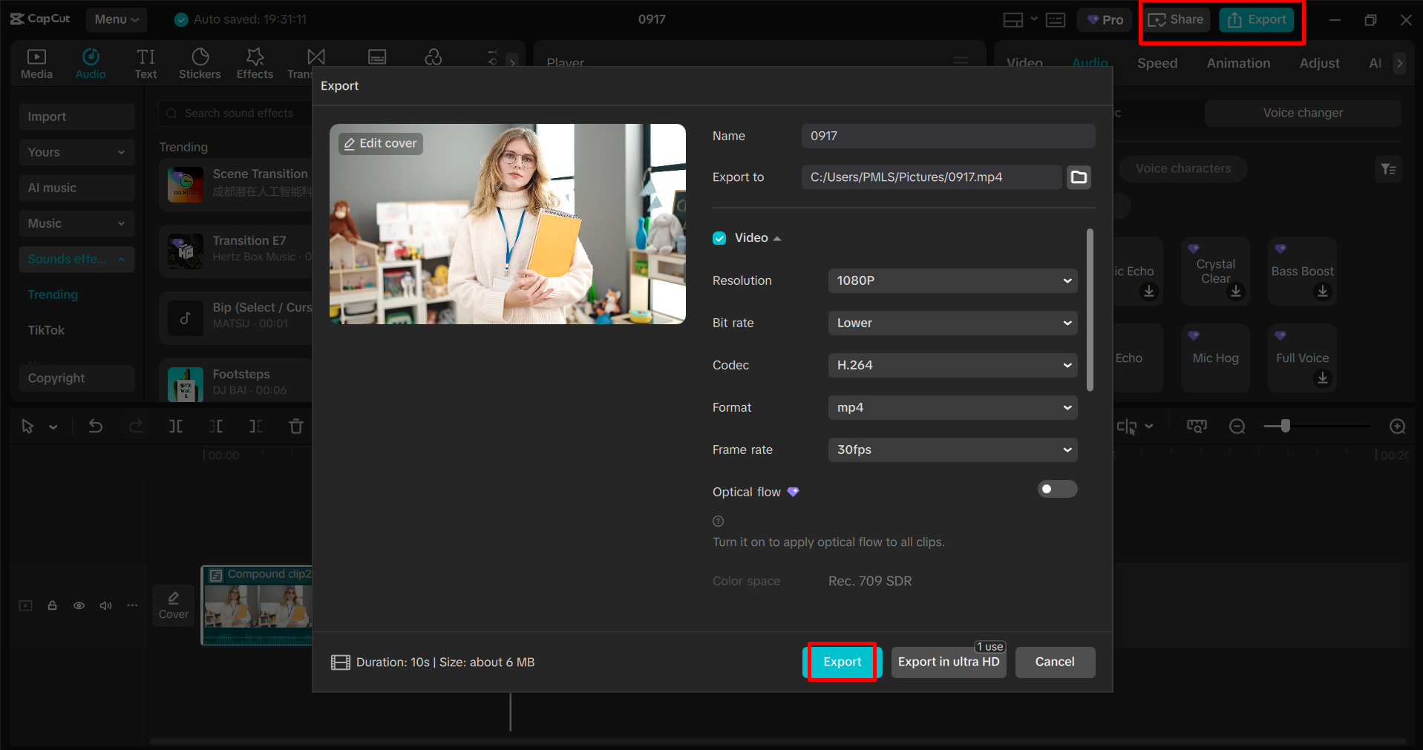Open Edit cover on the export preview
1423x750 pixels.
379,143
